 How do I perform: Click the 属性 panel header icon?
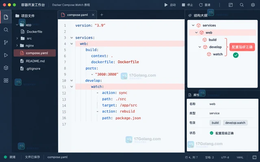coord(190,95)
